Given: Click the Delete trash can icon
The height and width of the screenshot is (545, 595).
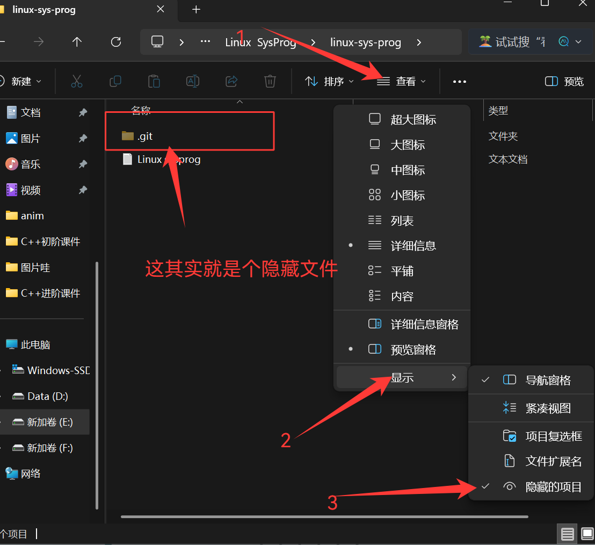Looking at the screenshot, I should click(270, 81).
